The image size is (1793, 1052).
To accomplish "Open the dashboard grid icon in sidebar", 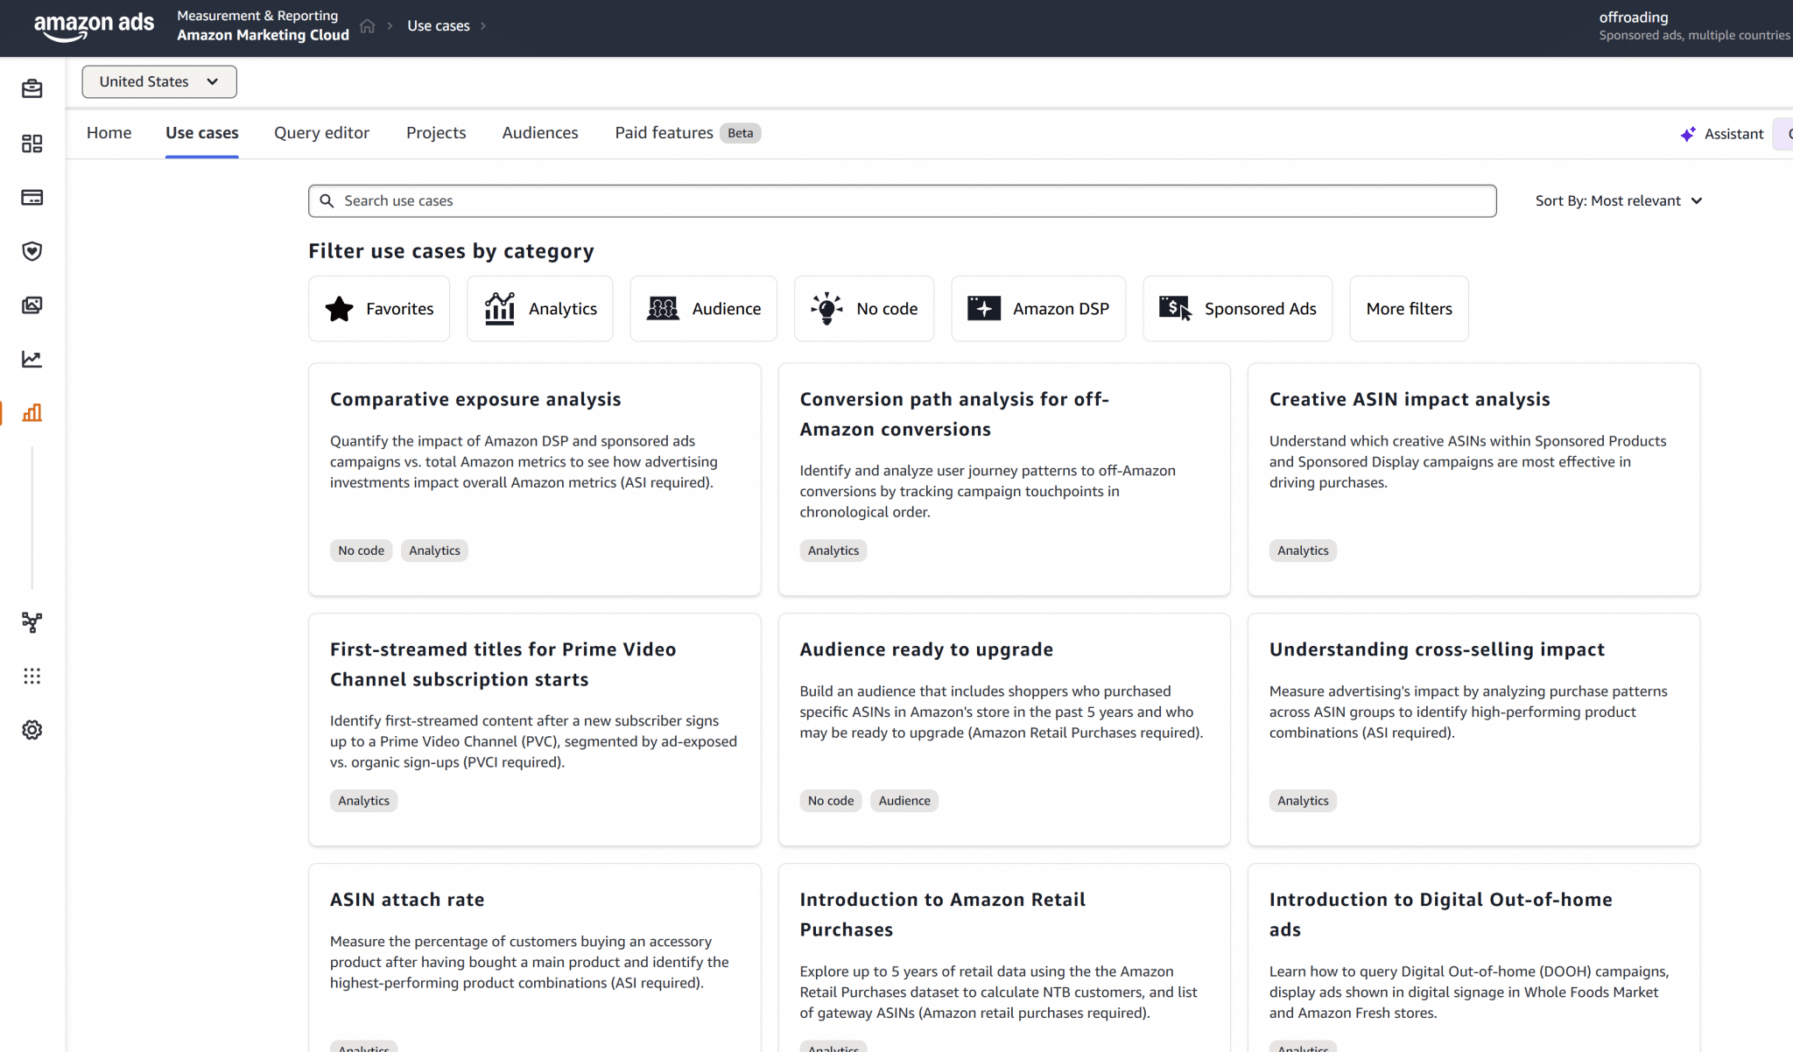I will click(x=32, y=144).
